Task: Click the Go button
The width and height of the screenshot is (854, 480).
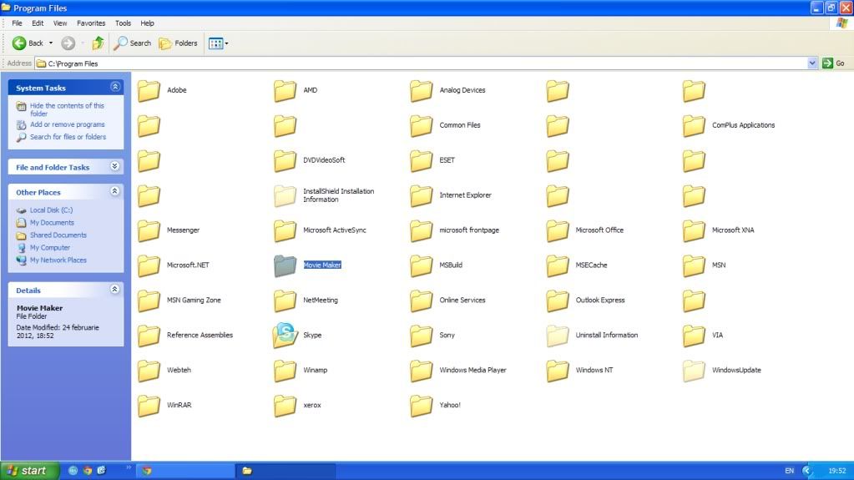Action: pyautogui.click(x=834, y=63)
